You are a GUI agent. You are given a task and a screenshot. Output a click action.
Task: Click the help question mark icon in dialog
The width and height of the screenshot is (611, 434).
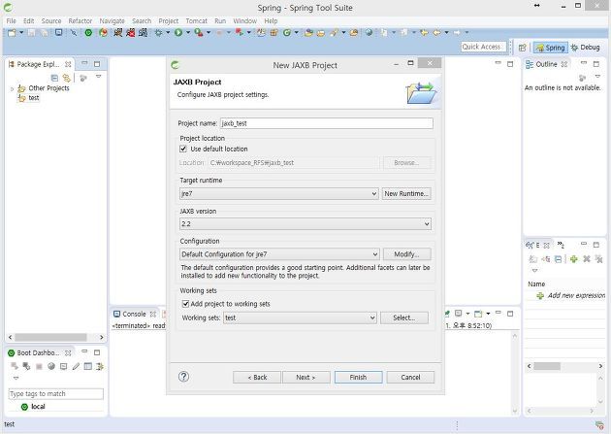point(183,377)
